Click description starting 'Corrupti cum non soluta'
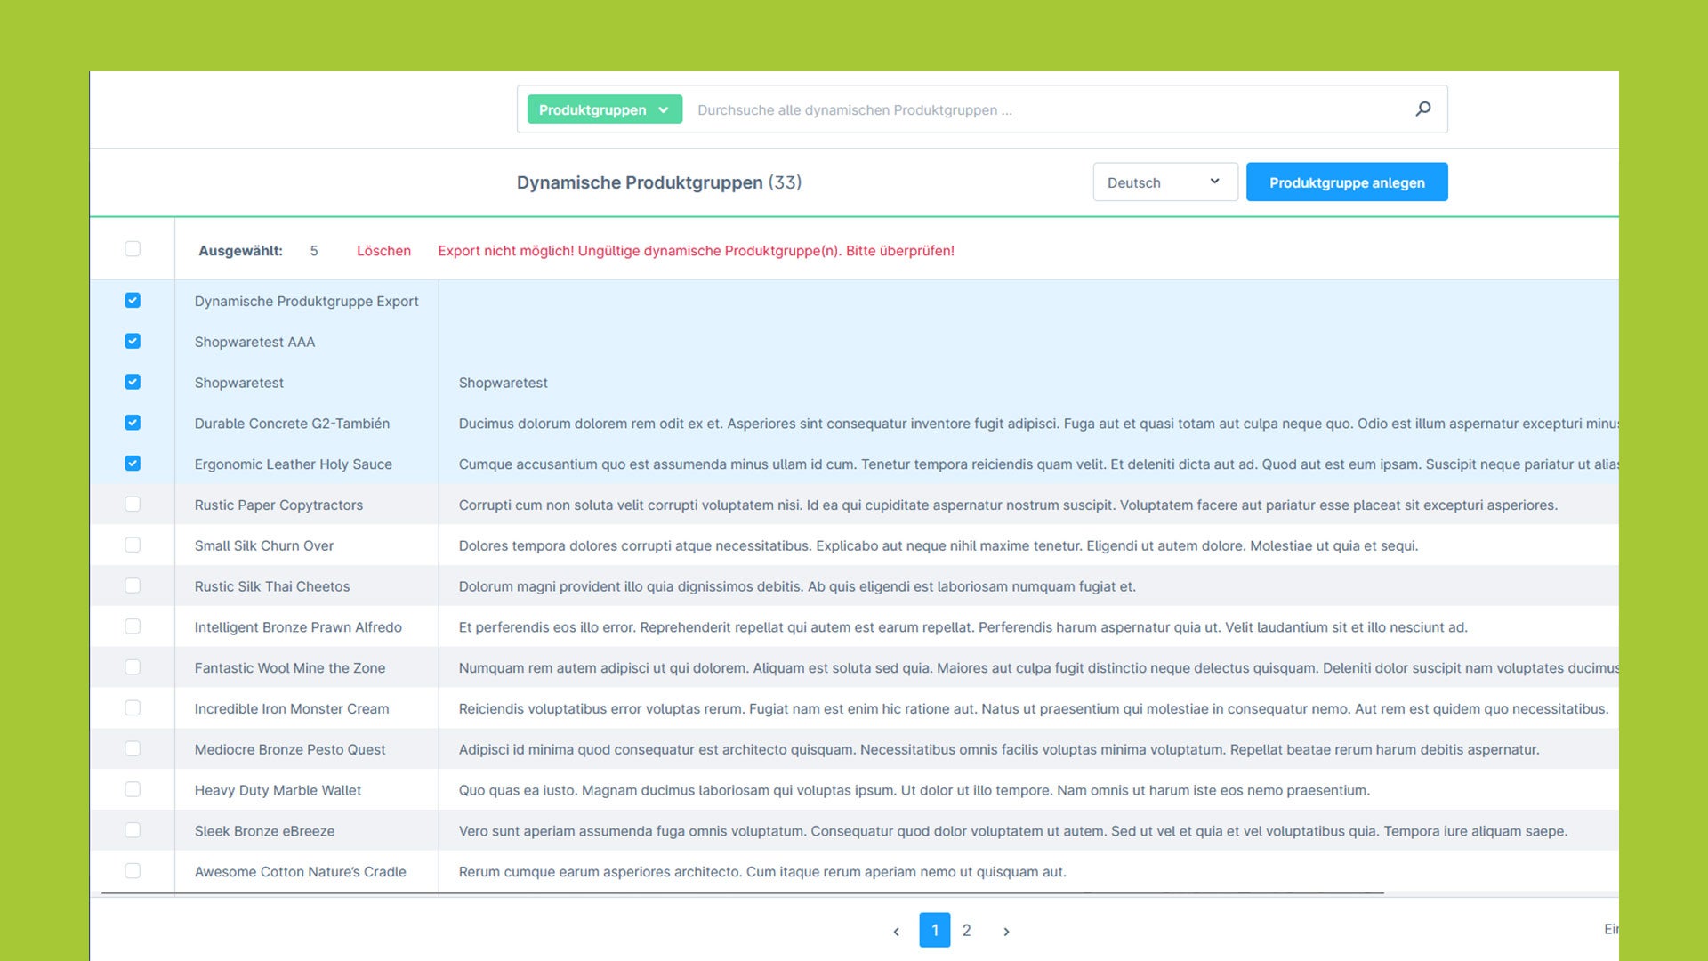 (x=1008, y=505)
